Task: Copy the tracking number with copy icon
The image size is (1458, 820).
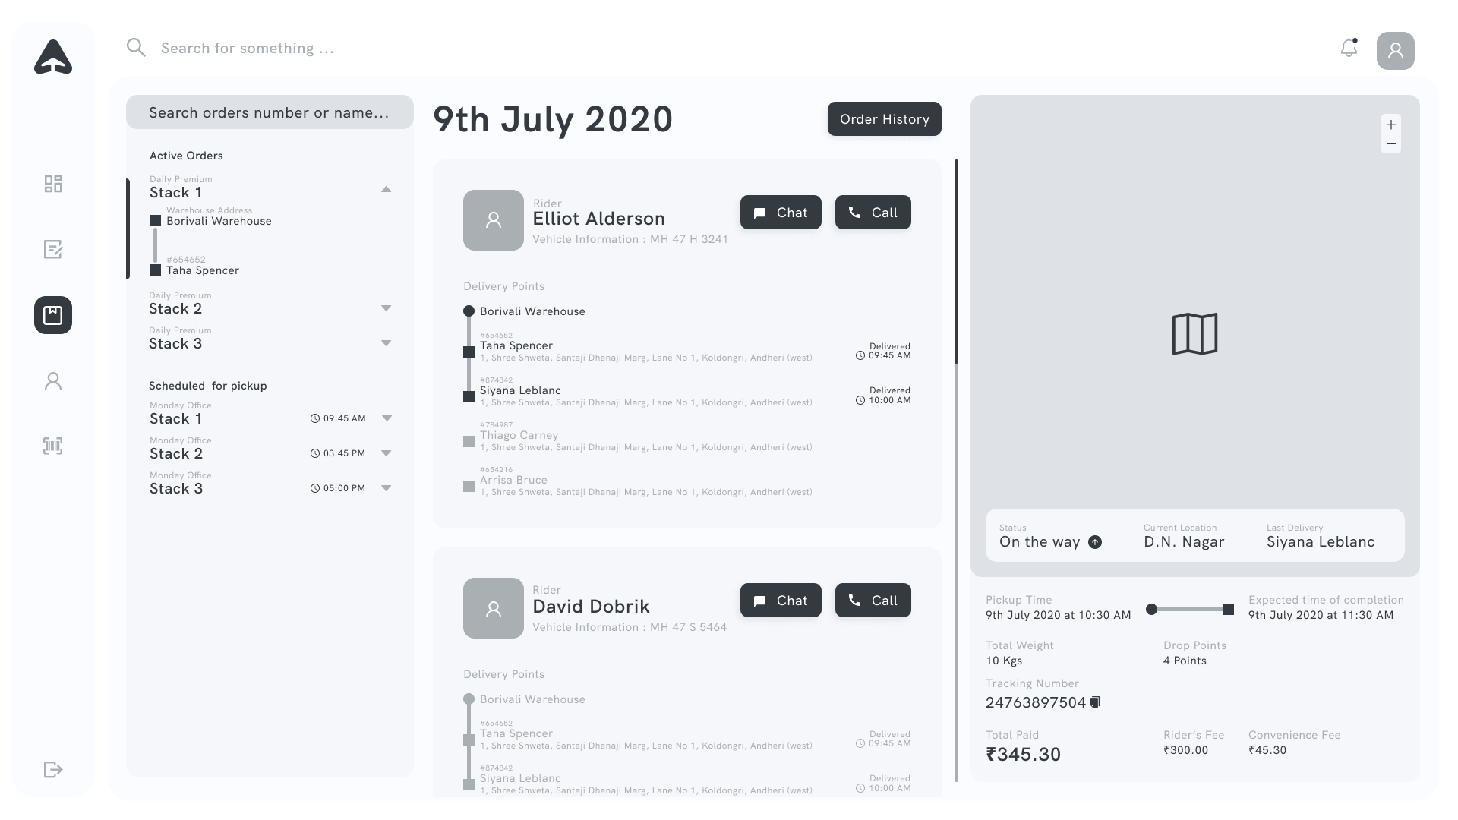Action: tap(1095, 702)
